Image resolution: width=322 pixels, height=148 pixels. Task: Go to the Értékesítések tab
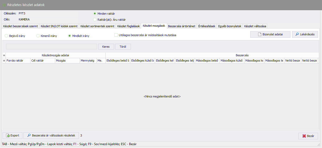pyautogui.click(x=207, y=26)
